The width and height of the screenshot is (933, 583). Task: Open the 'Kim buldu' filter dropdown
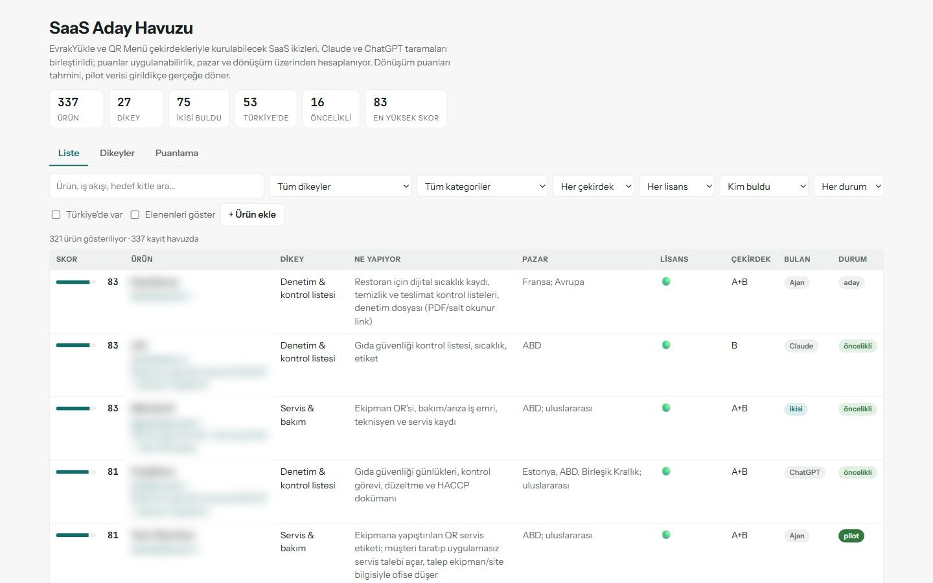tap(764, 187)
